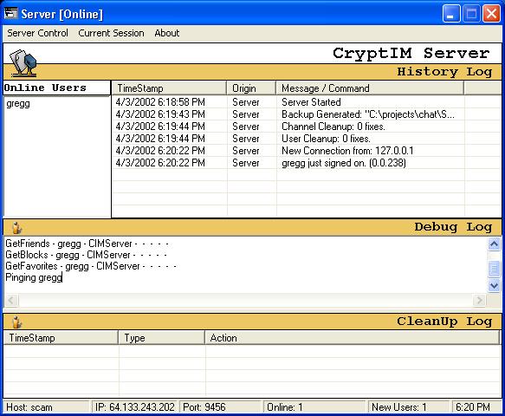Open the Server Control menu

pyautogui.click(x=37, y=33)
